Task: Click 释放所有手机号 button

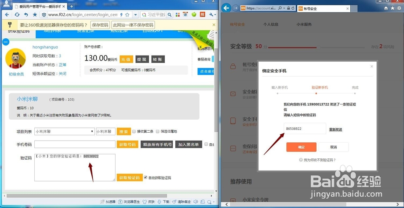Action: (157, 144)
